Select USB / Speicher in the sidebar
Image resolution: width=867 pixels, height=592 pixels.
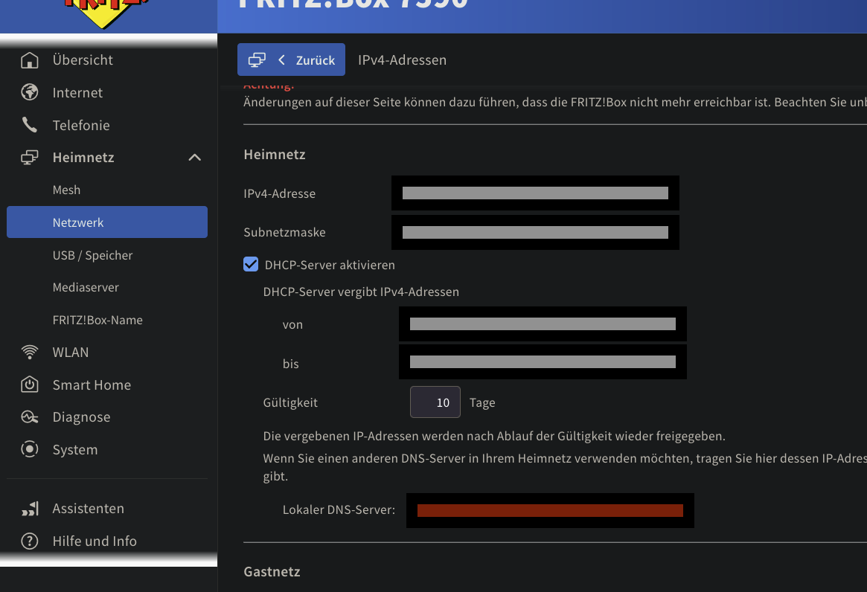(92, 254)
